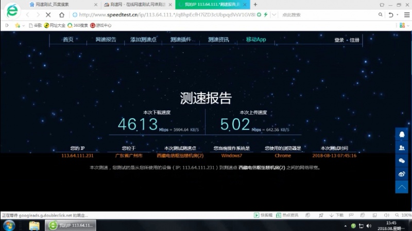This screenshot has height=231, width=412.
Task: Open the 下载 downloads in status bar
Action: point(337,215)
